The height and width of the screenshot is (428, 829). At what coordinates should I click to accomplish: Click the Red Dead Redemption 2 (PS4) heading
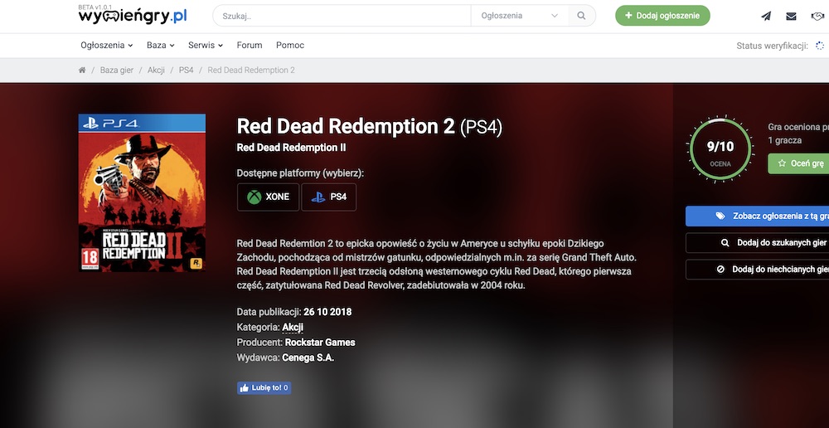tap(370, 127)
